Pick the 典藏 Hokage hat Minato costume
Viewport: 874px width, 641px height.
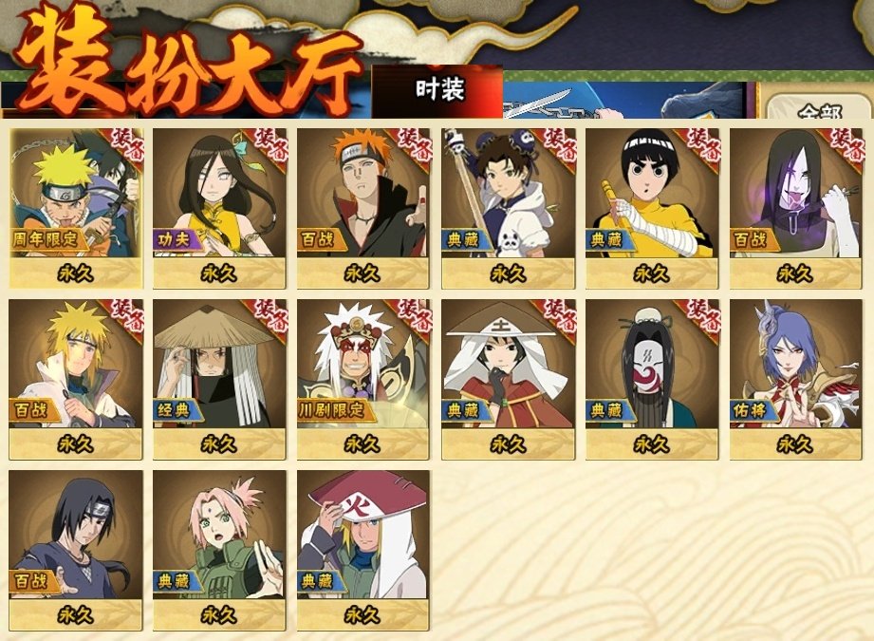click(x=363, y=551)
